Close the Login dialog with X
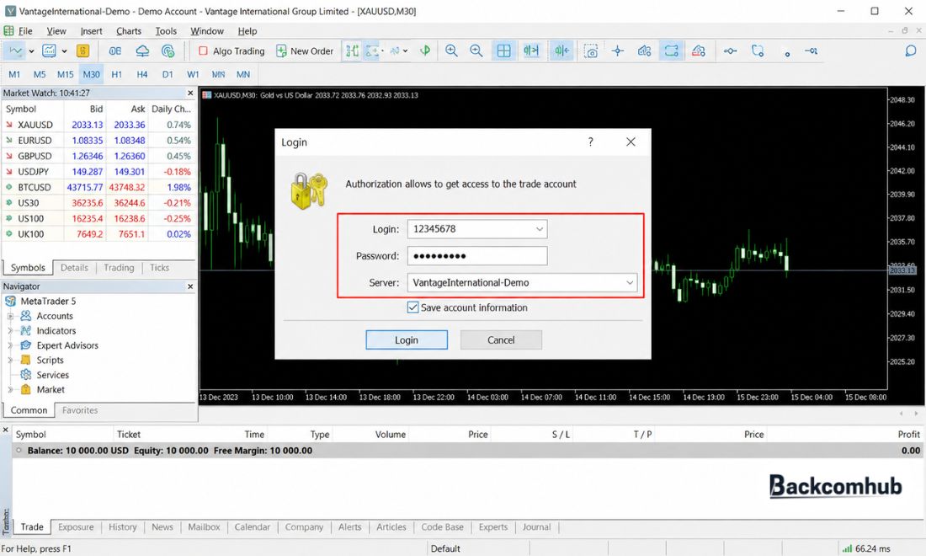This screenshot has width=926, height=556. point(631,142)
